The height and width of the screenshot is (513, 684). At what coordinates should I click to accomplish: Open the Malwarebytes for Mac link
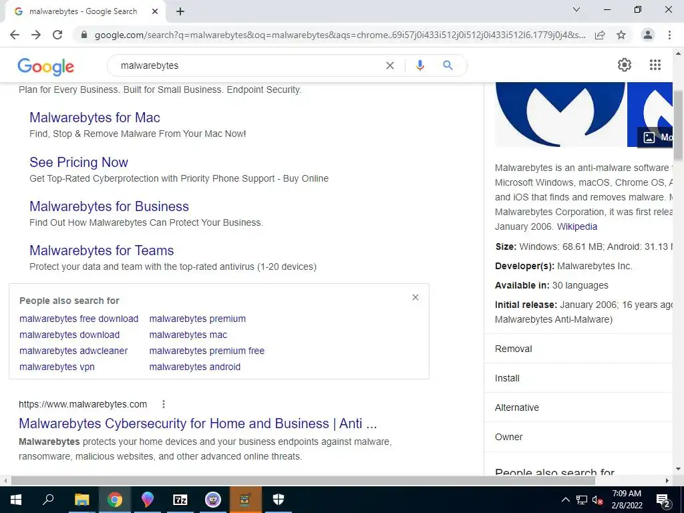point(95,118)
